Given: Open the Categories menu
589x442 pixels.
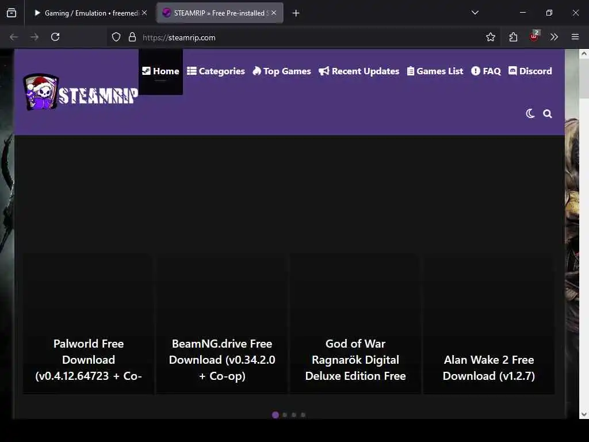Looking at the screenshot, I should (216, 71).
